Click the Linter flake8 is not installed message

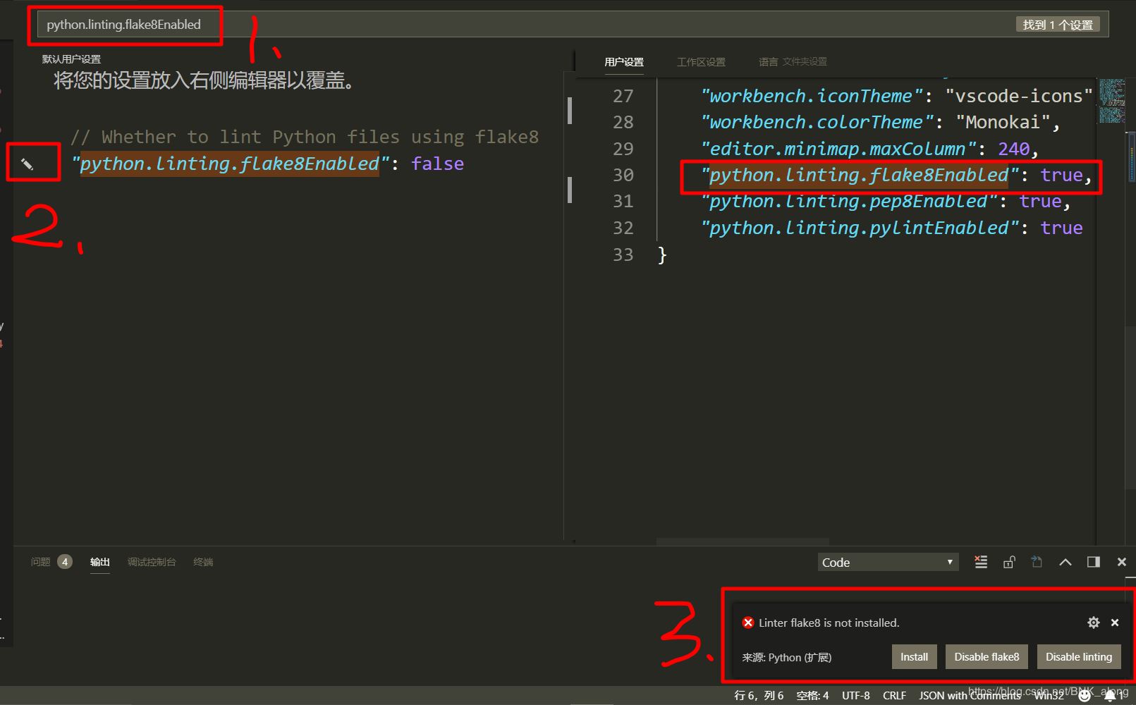[x=829, y=623]
